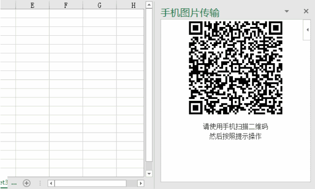Add a new sheet with plus icon
The width and height of the screenshot is (315, 189).
click(27, 183)
